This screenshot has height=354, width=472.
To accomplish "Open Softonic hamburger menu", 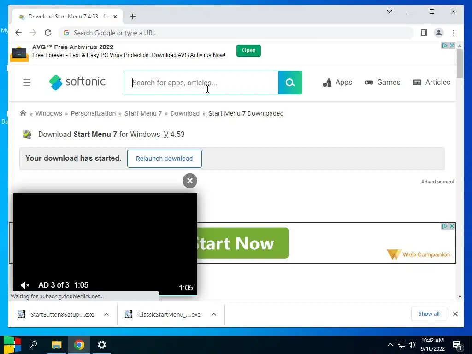I will [26, 83].
